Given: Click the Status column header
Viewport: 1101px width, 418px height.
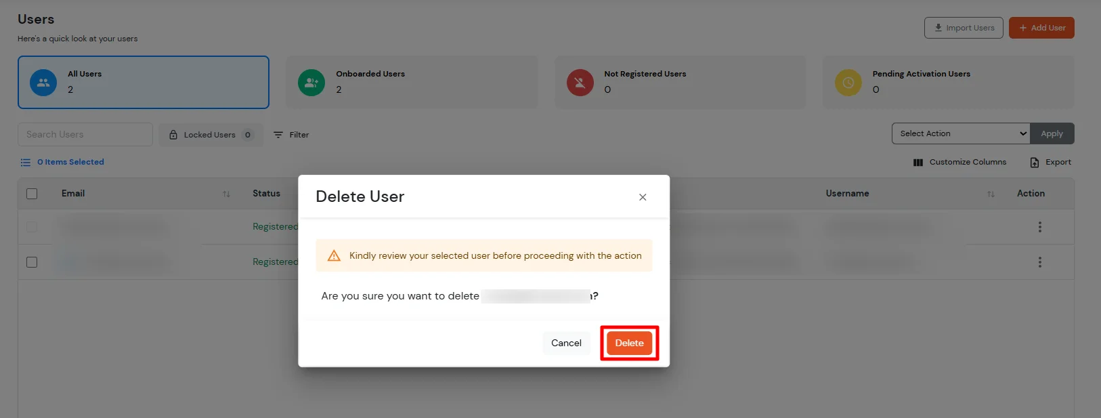Looking at the screenshot, I should point(266,194).
